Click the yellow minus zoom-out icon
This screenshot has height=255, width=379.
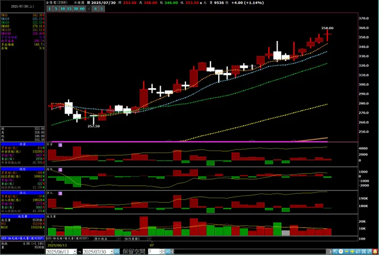347,251
